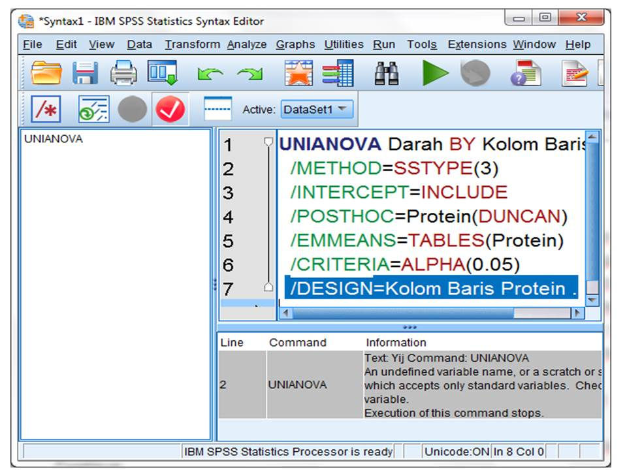Recall recently used dialogs icon

click(162, 72)
